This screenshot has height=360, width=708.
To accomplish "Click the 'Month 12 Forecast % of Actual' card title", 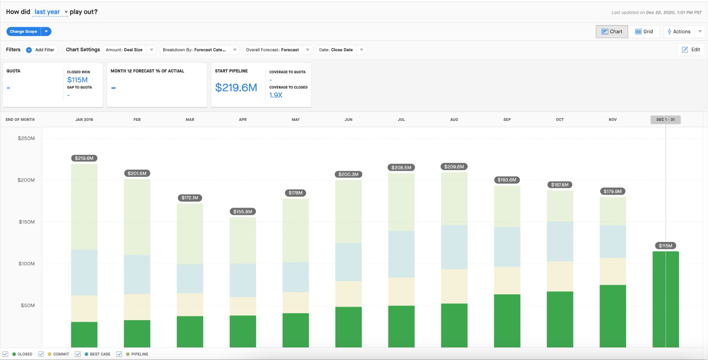I will click(147, 71).
